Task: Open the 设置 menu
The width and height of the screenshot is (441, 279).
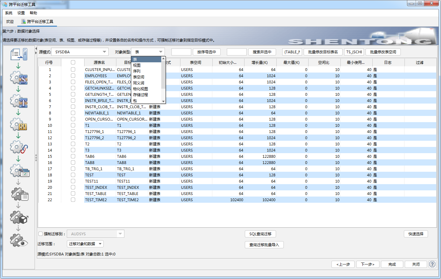Action: [21, 13]
